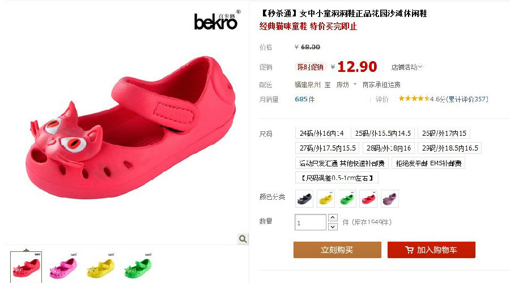View the pink shoe thumbnail
Screen dimensions: 510x283
coord(63,267)
